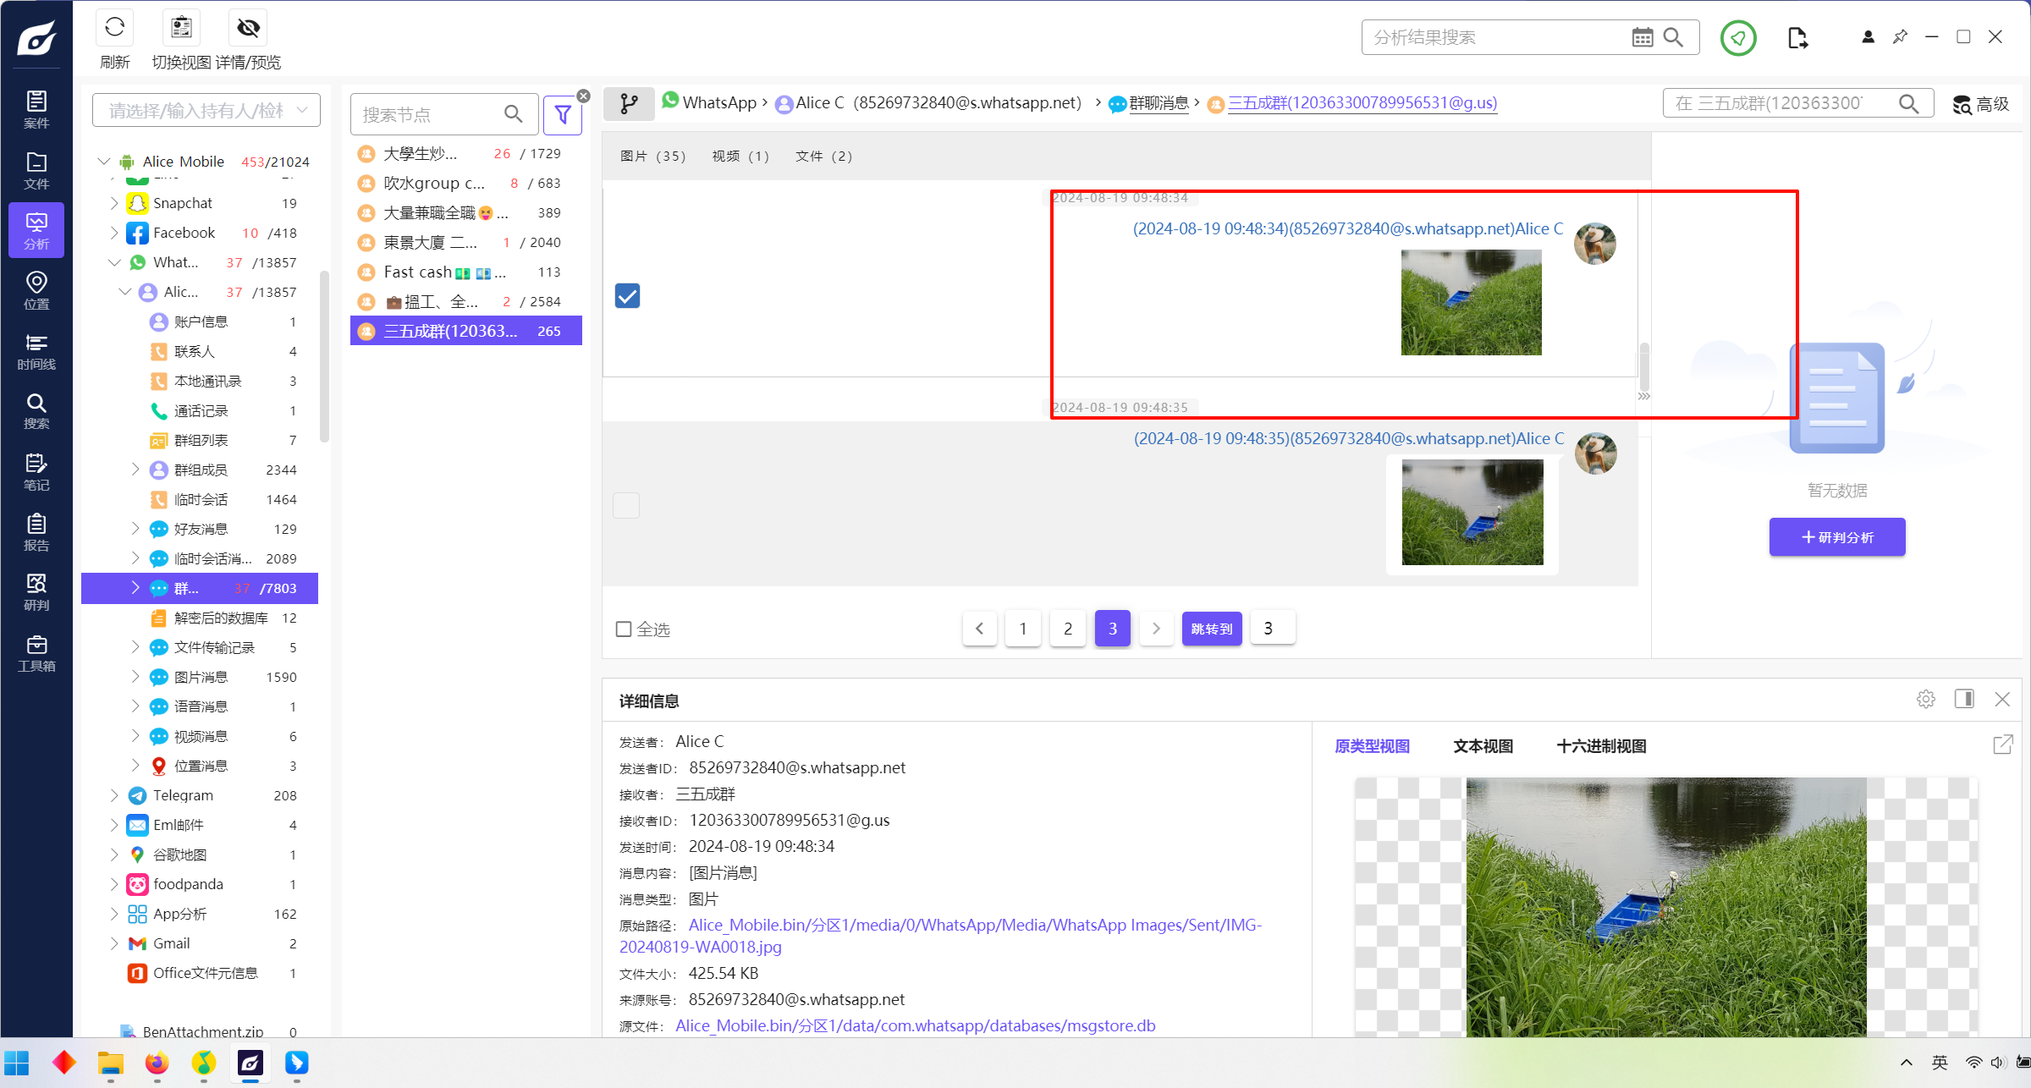2031x1088 pixels.
Task: Open the msgstore.db source file link
Action: point(916,1025)
